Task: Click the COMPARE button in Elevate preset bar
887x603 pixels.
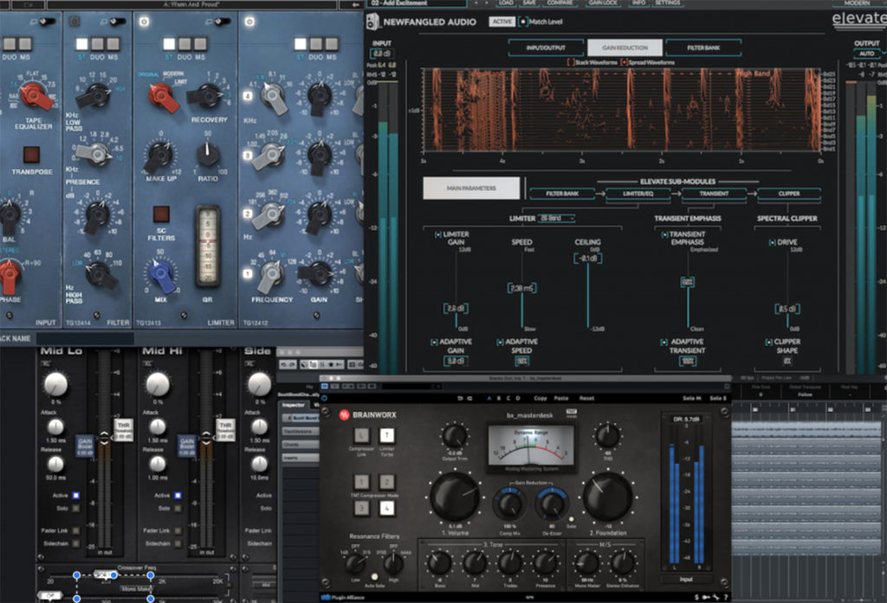Action: tap(560, 3)
